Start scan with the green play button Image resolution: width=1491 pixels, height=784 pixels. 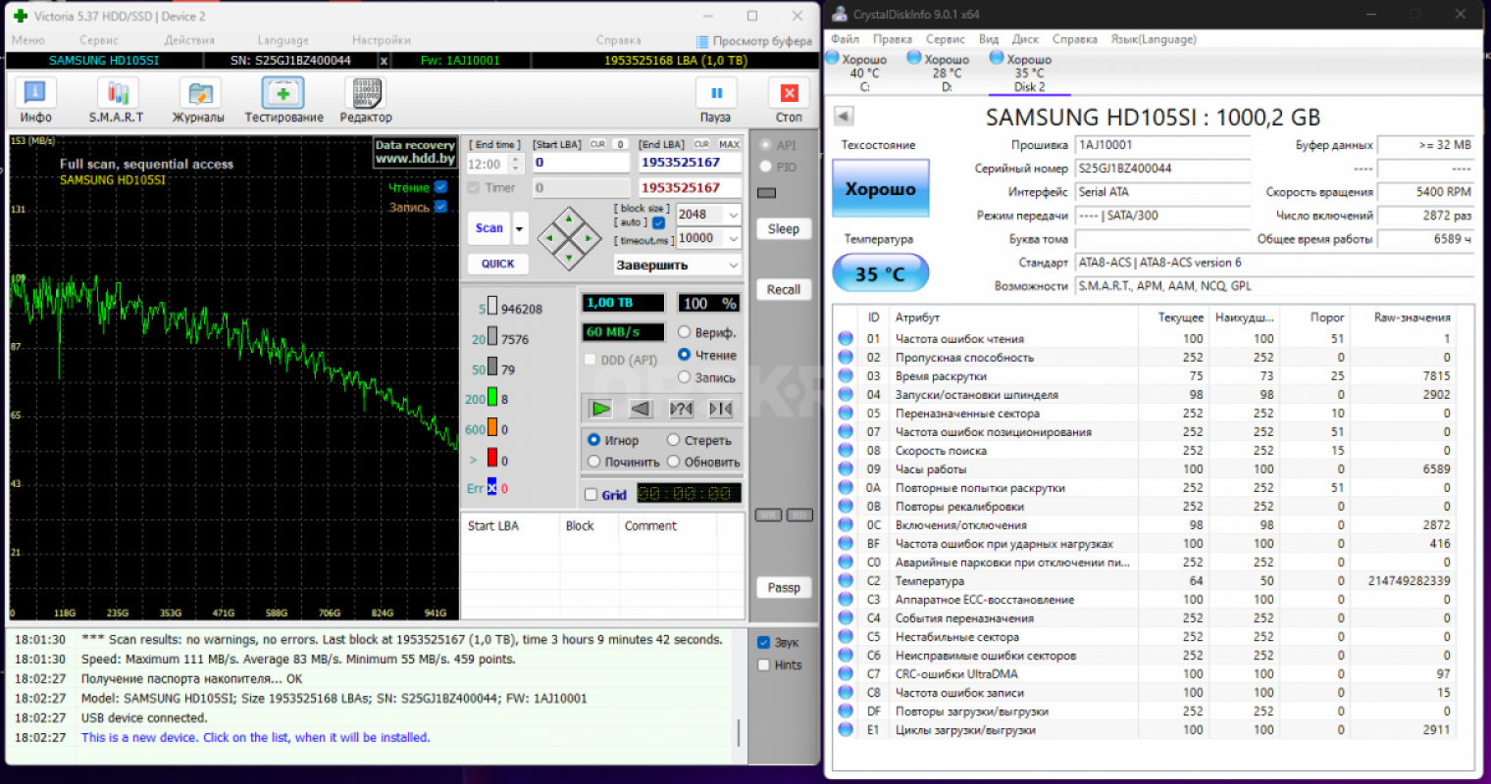(601, 409)
